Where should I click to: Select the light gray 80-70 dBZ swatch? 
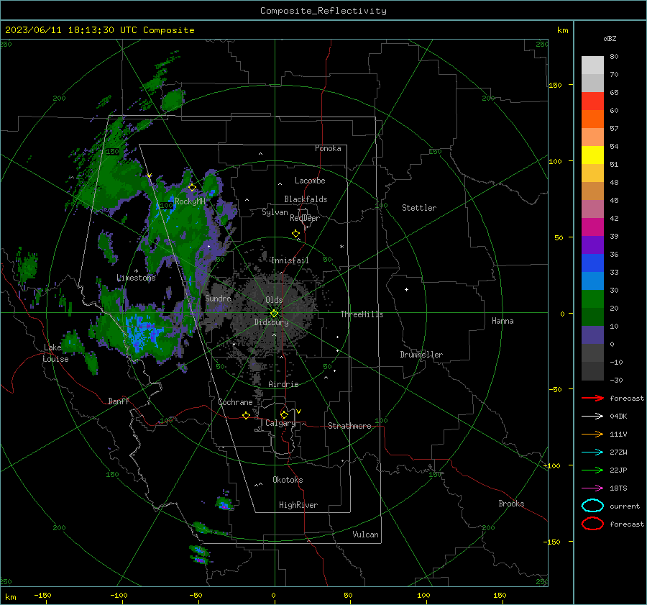click(592, 65)
